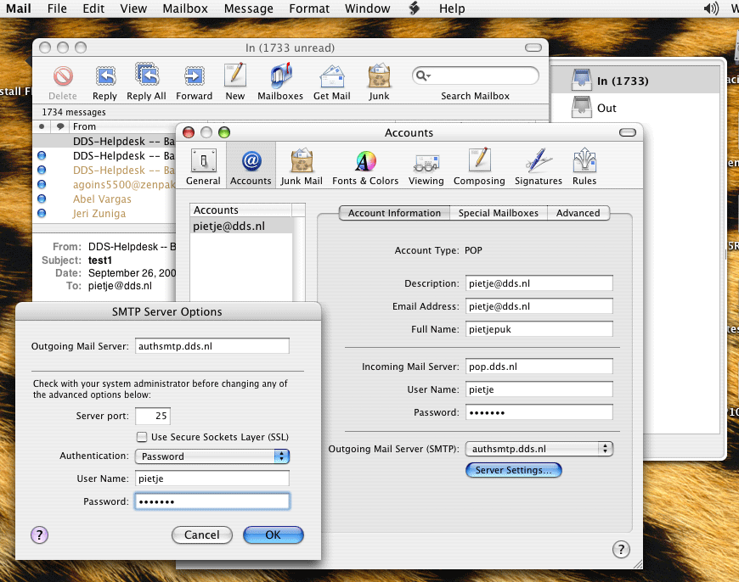
Task: Open Junk Mail preferences icon
Action: 302,160
